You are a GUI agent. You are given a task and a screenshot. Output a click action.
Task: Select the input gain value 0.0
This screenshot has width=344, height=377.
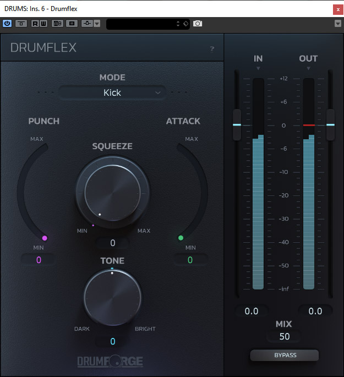pyautogui.click(x=252, y=311)
